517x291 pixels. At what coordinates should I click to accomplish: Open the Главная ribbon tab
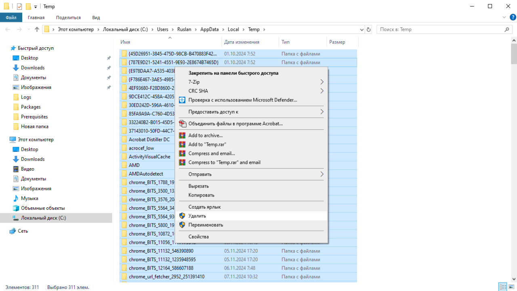click(x=36, y=17)
